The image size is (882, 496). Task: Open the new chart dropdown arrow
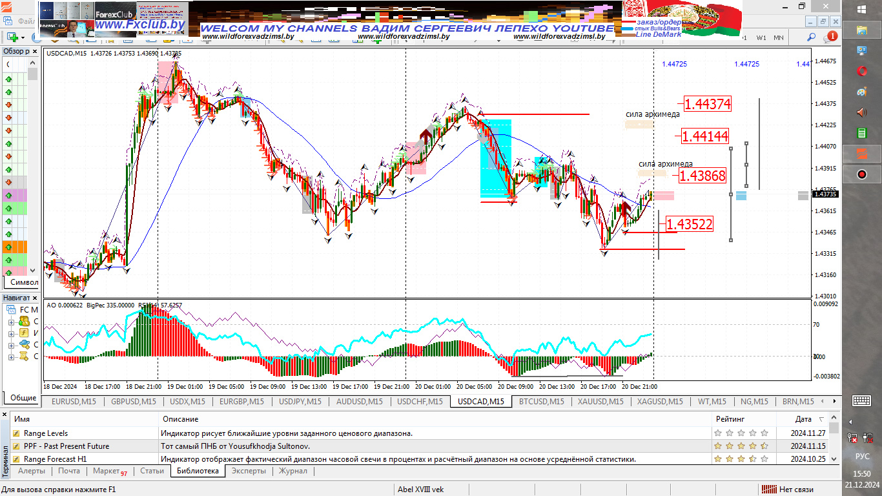tap(23, 37)
